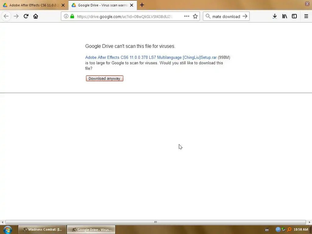Click the scrollbar left arrow
Screen dimensions: 312x234
click(2, 222)
